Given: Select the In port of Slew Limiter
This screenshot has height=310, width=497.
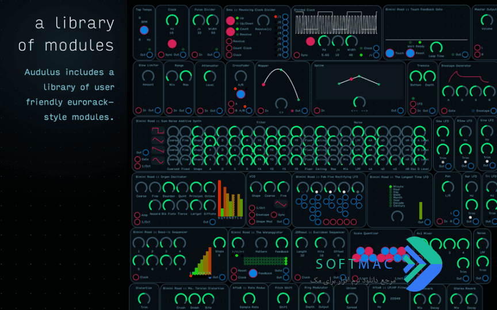Looking at the screenshot, I should coord(139,110).
